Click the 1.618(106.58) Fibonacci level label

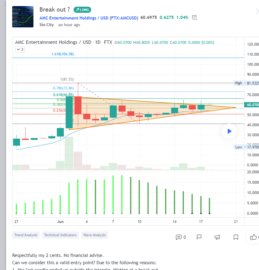[63, 54]
